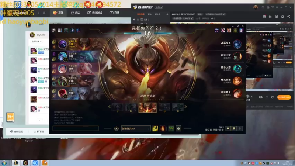Open notifications bell in streaming tool
Screen dimensions: 295x166
pos(282,17)
